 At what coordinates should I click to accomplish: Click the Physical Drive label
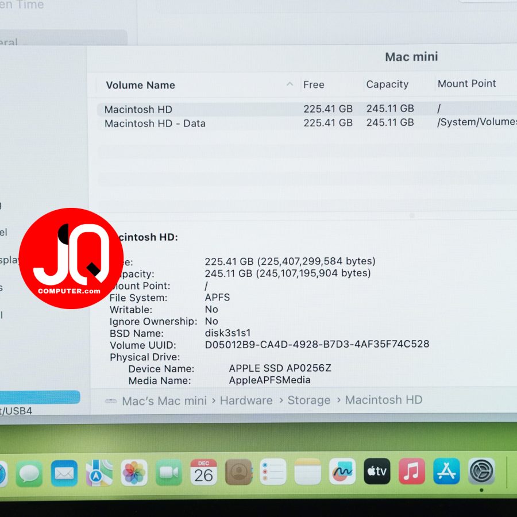[x=145, y=357]
